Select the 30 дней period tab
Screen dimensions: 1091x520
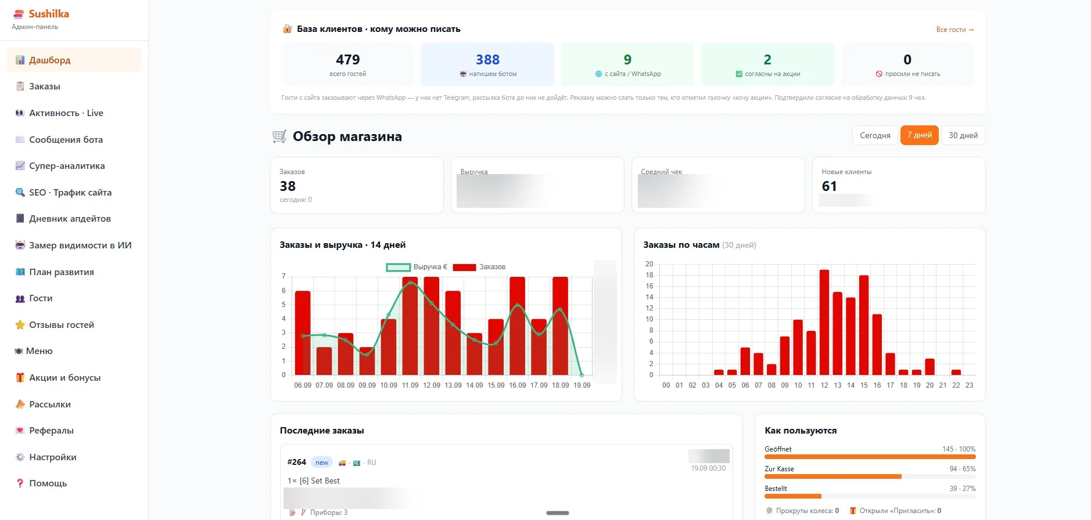[x=963, y=135]
